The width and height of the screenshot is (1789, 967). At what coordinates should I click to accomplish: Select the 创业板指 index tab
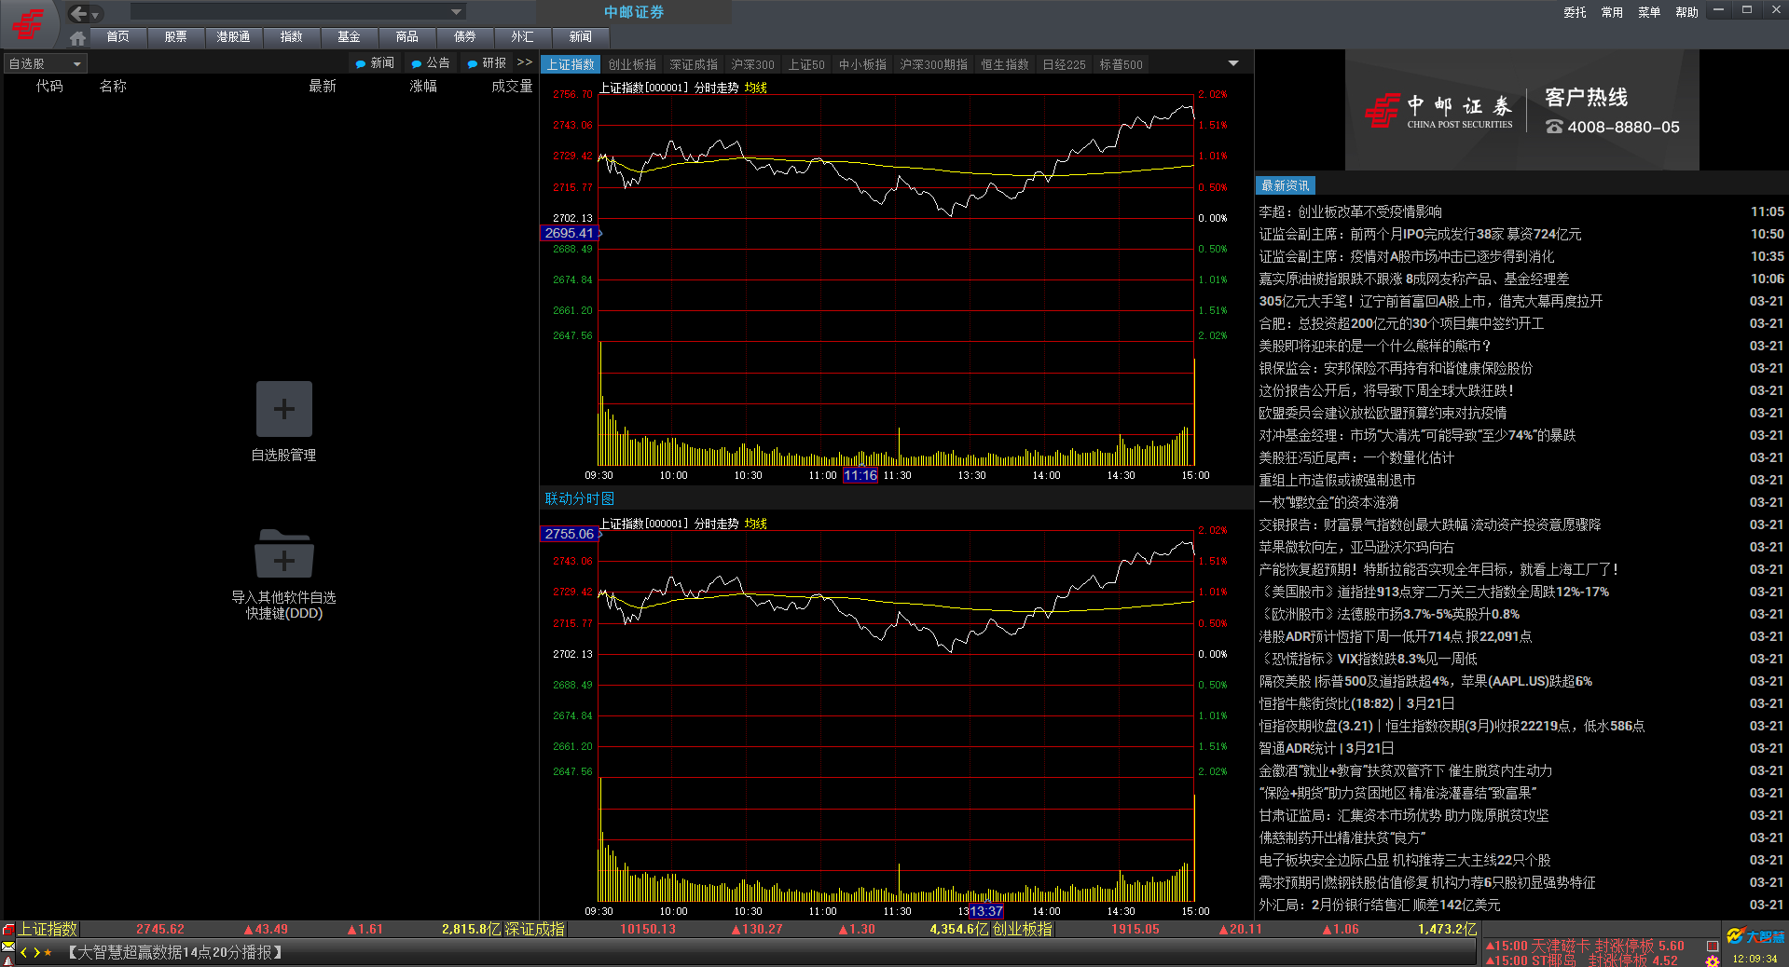632,64
